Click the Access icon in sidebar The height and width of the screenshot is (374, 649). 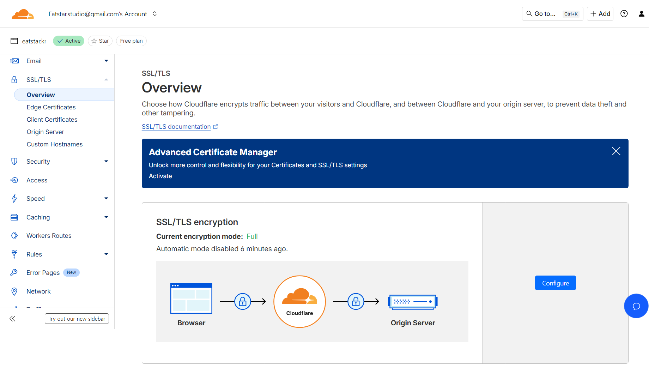[14, 180]
